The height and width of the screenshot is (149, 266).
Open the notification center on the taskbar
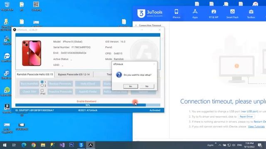click(x=260, y=145)
